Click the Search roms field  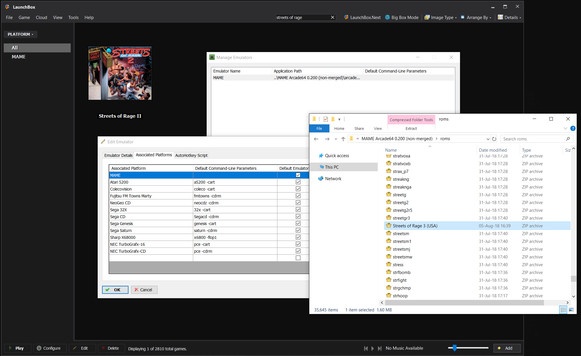(537, 139)
